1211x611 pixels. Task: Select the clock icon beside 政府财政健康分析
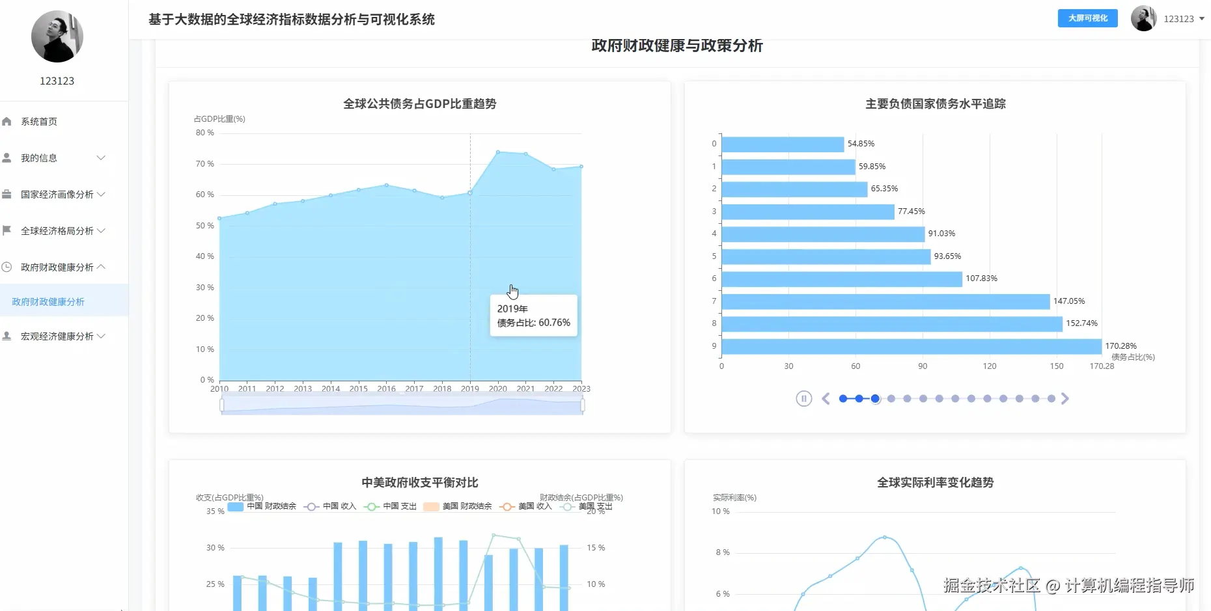(7, 267)
